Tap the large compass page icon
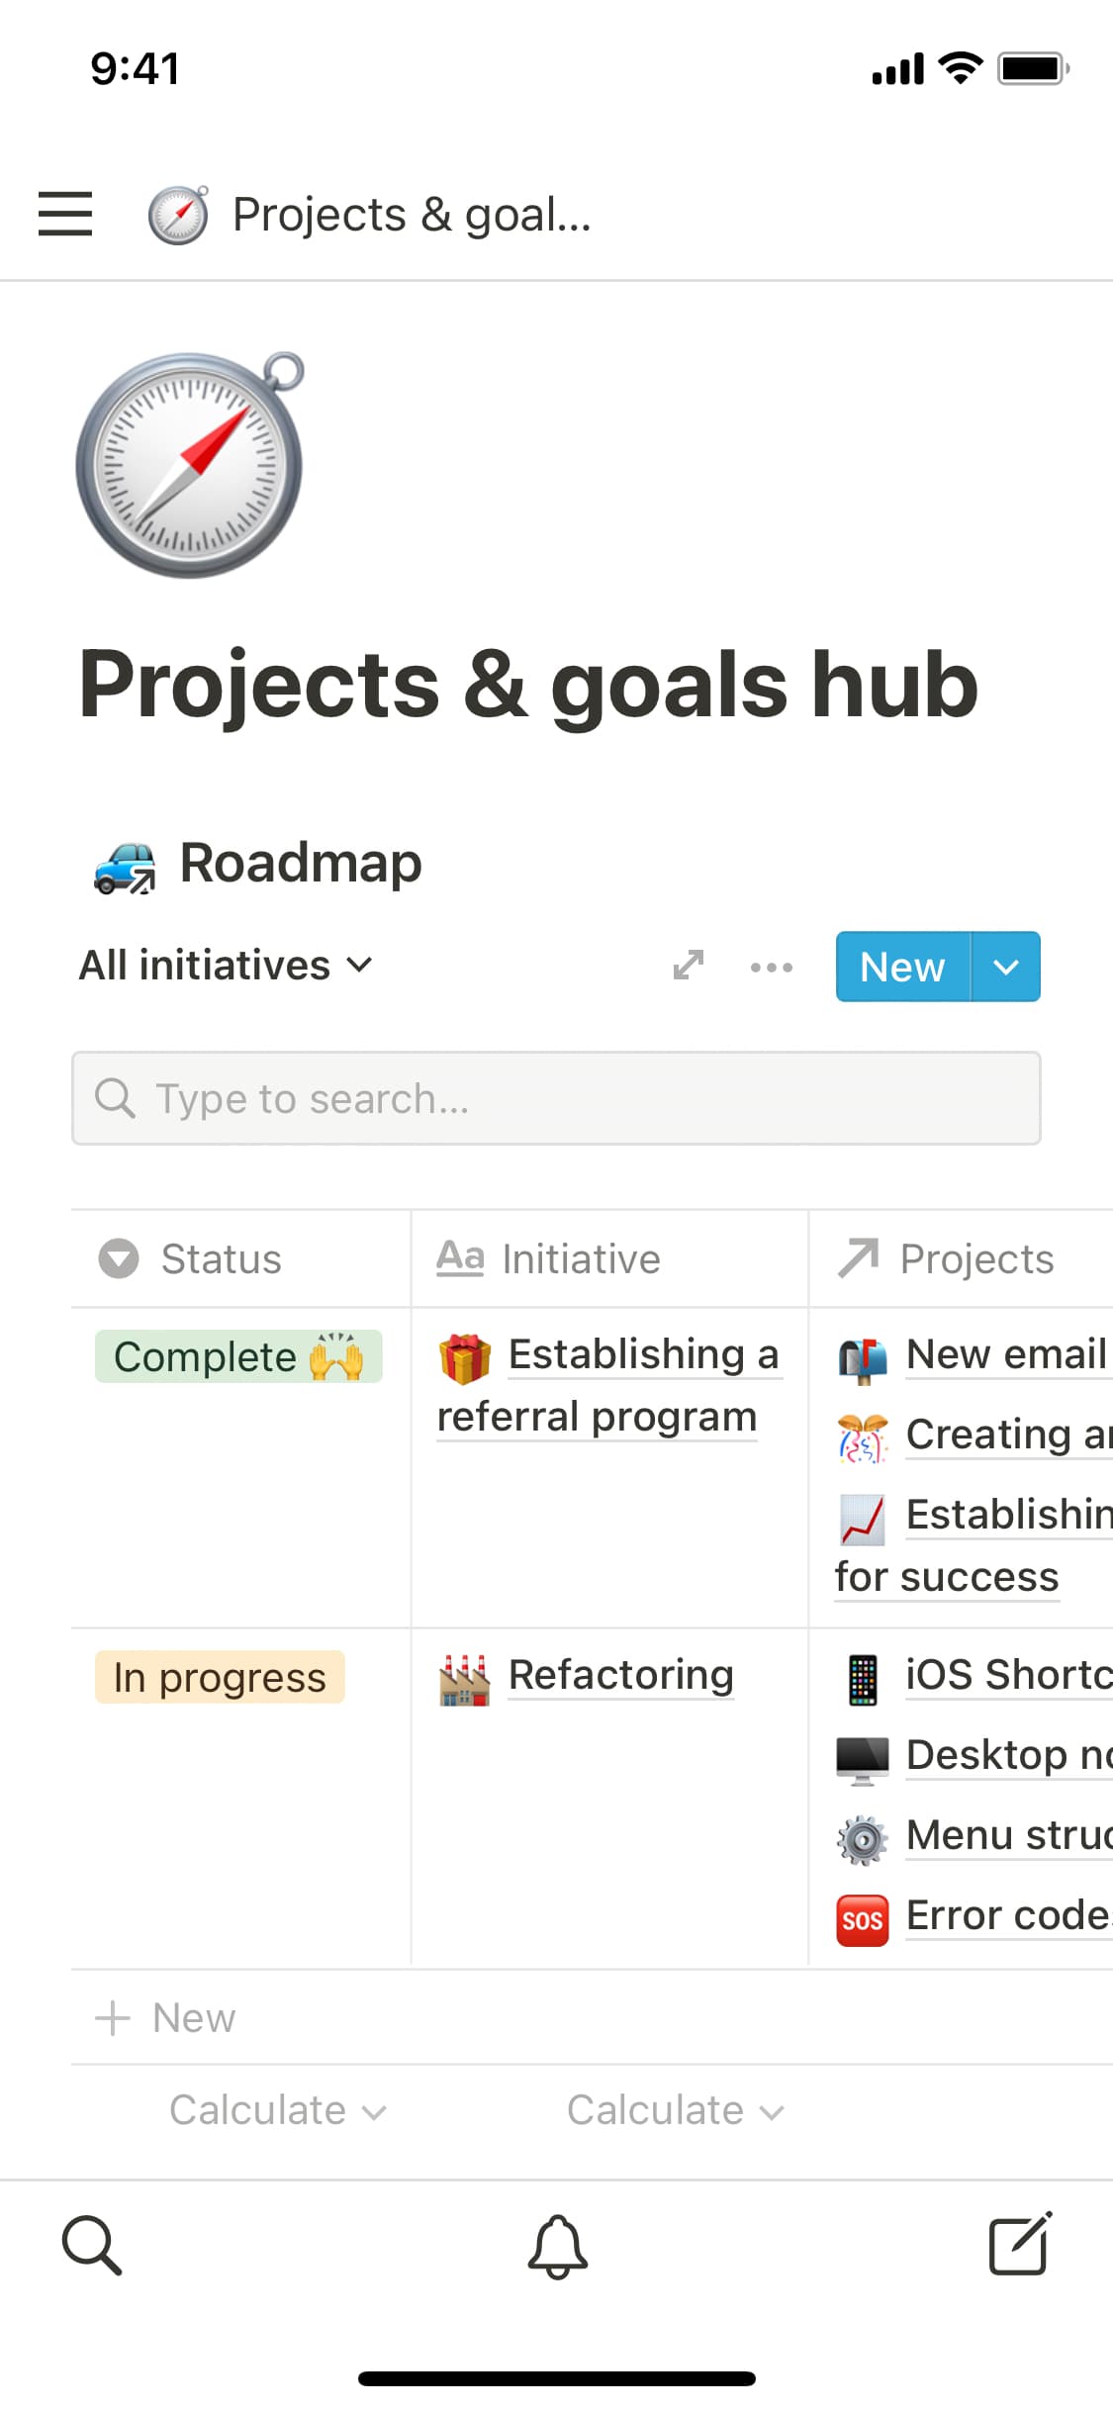The width and height of the screenshot is (1113, 2410). [x=190, y=465]
